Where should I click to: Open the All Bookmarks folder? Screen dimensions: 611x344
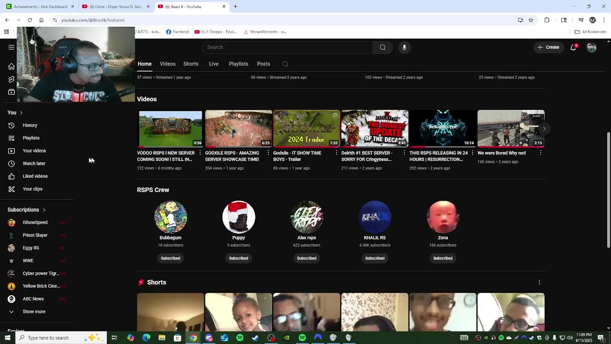pos(590,32)
